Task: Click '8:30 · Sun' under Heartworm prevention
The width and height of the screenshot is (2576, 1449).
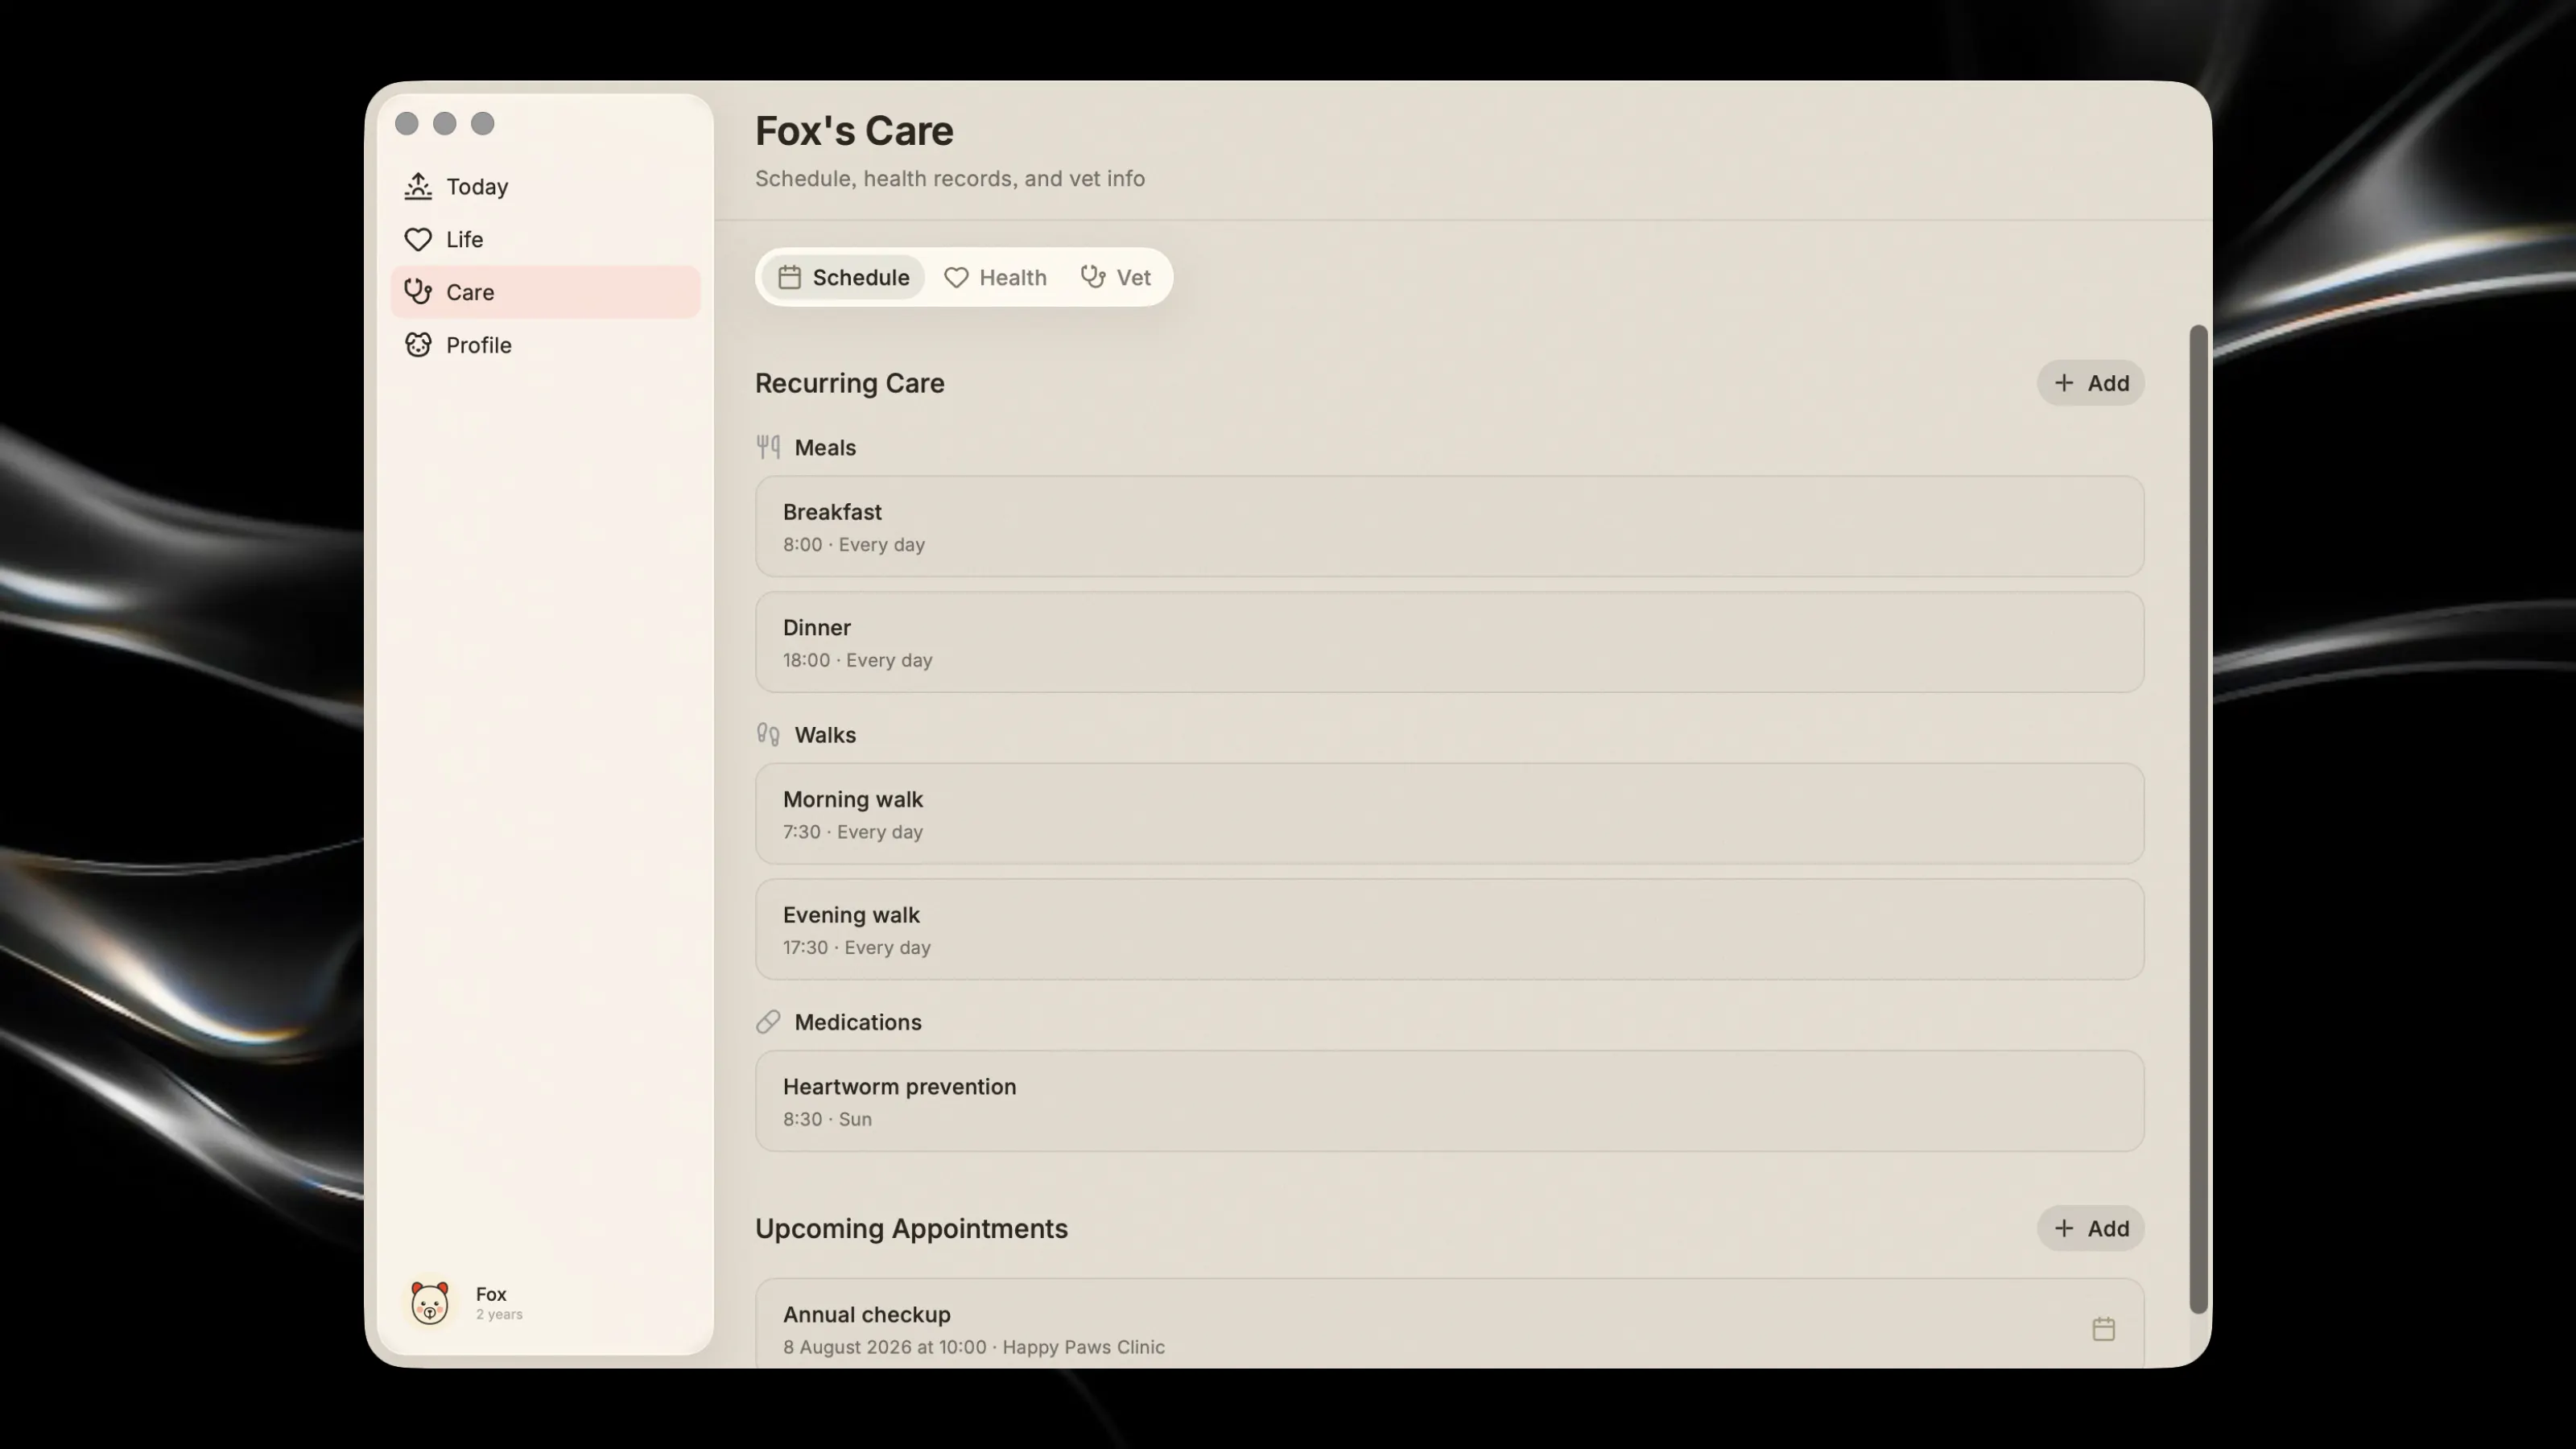Action: [827, 1119]
